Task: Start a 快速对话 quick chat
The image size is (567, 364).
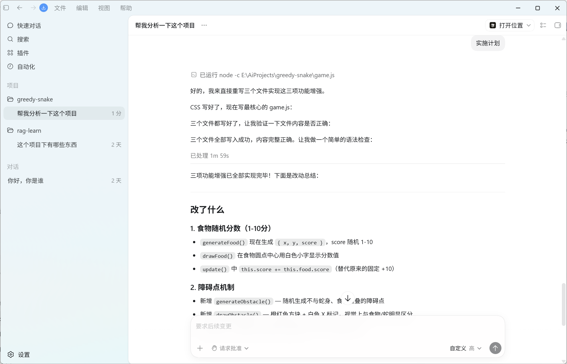Action: click(x=64, y=26)
